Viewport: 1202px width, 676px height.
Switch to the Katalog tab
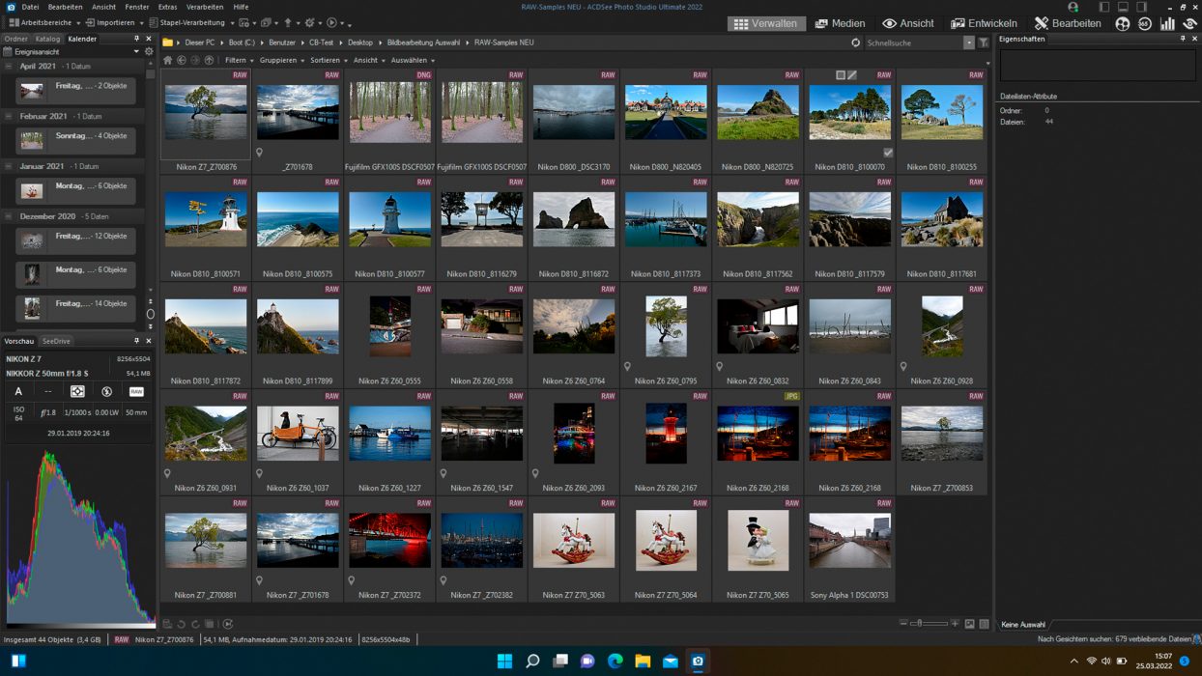(47, 39)
